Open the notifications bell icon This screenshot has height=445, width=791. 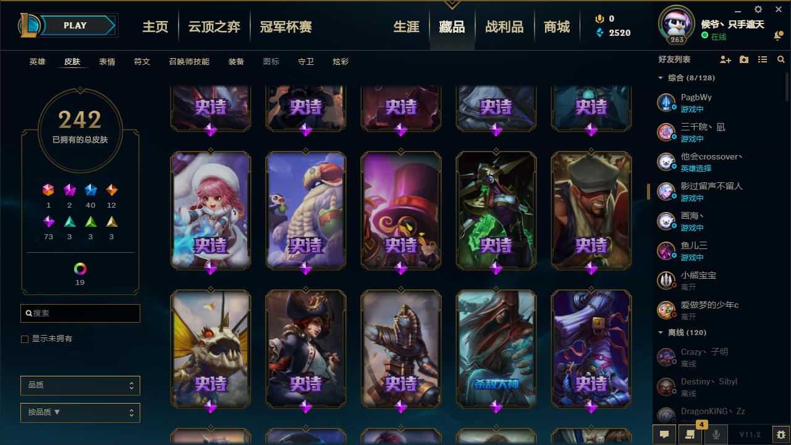click(778, 36)
